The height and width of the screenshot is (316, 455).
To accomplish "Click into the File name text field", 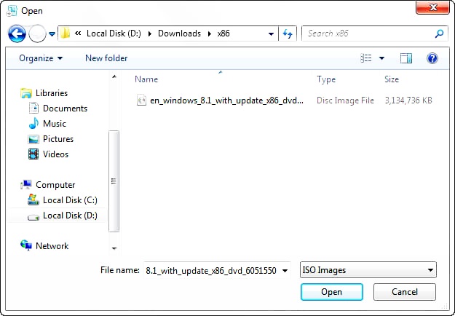I will pyautogui.click(x=212, y=270).
